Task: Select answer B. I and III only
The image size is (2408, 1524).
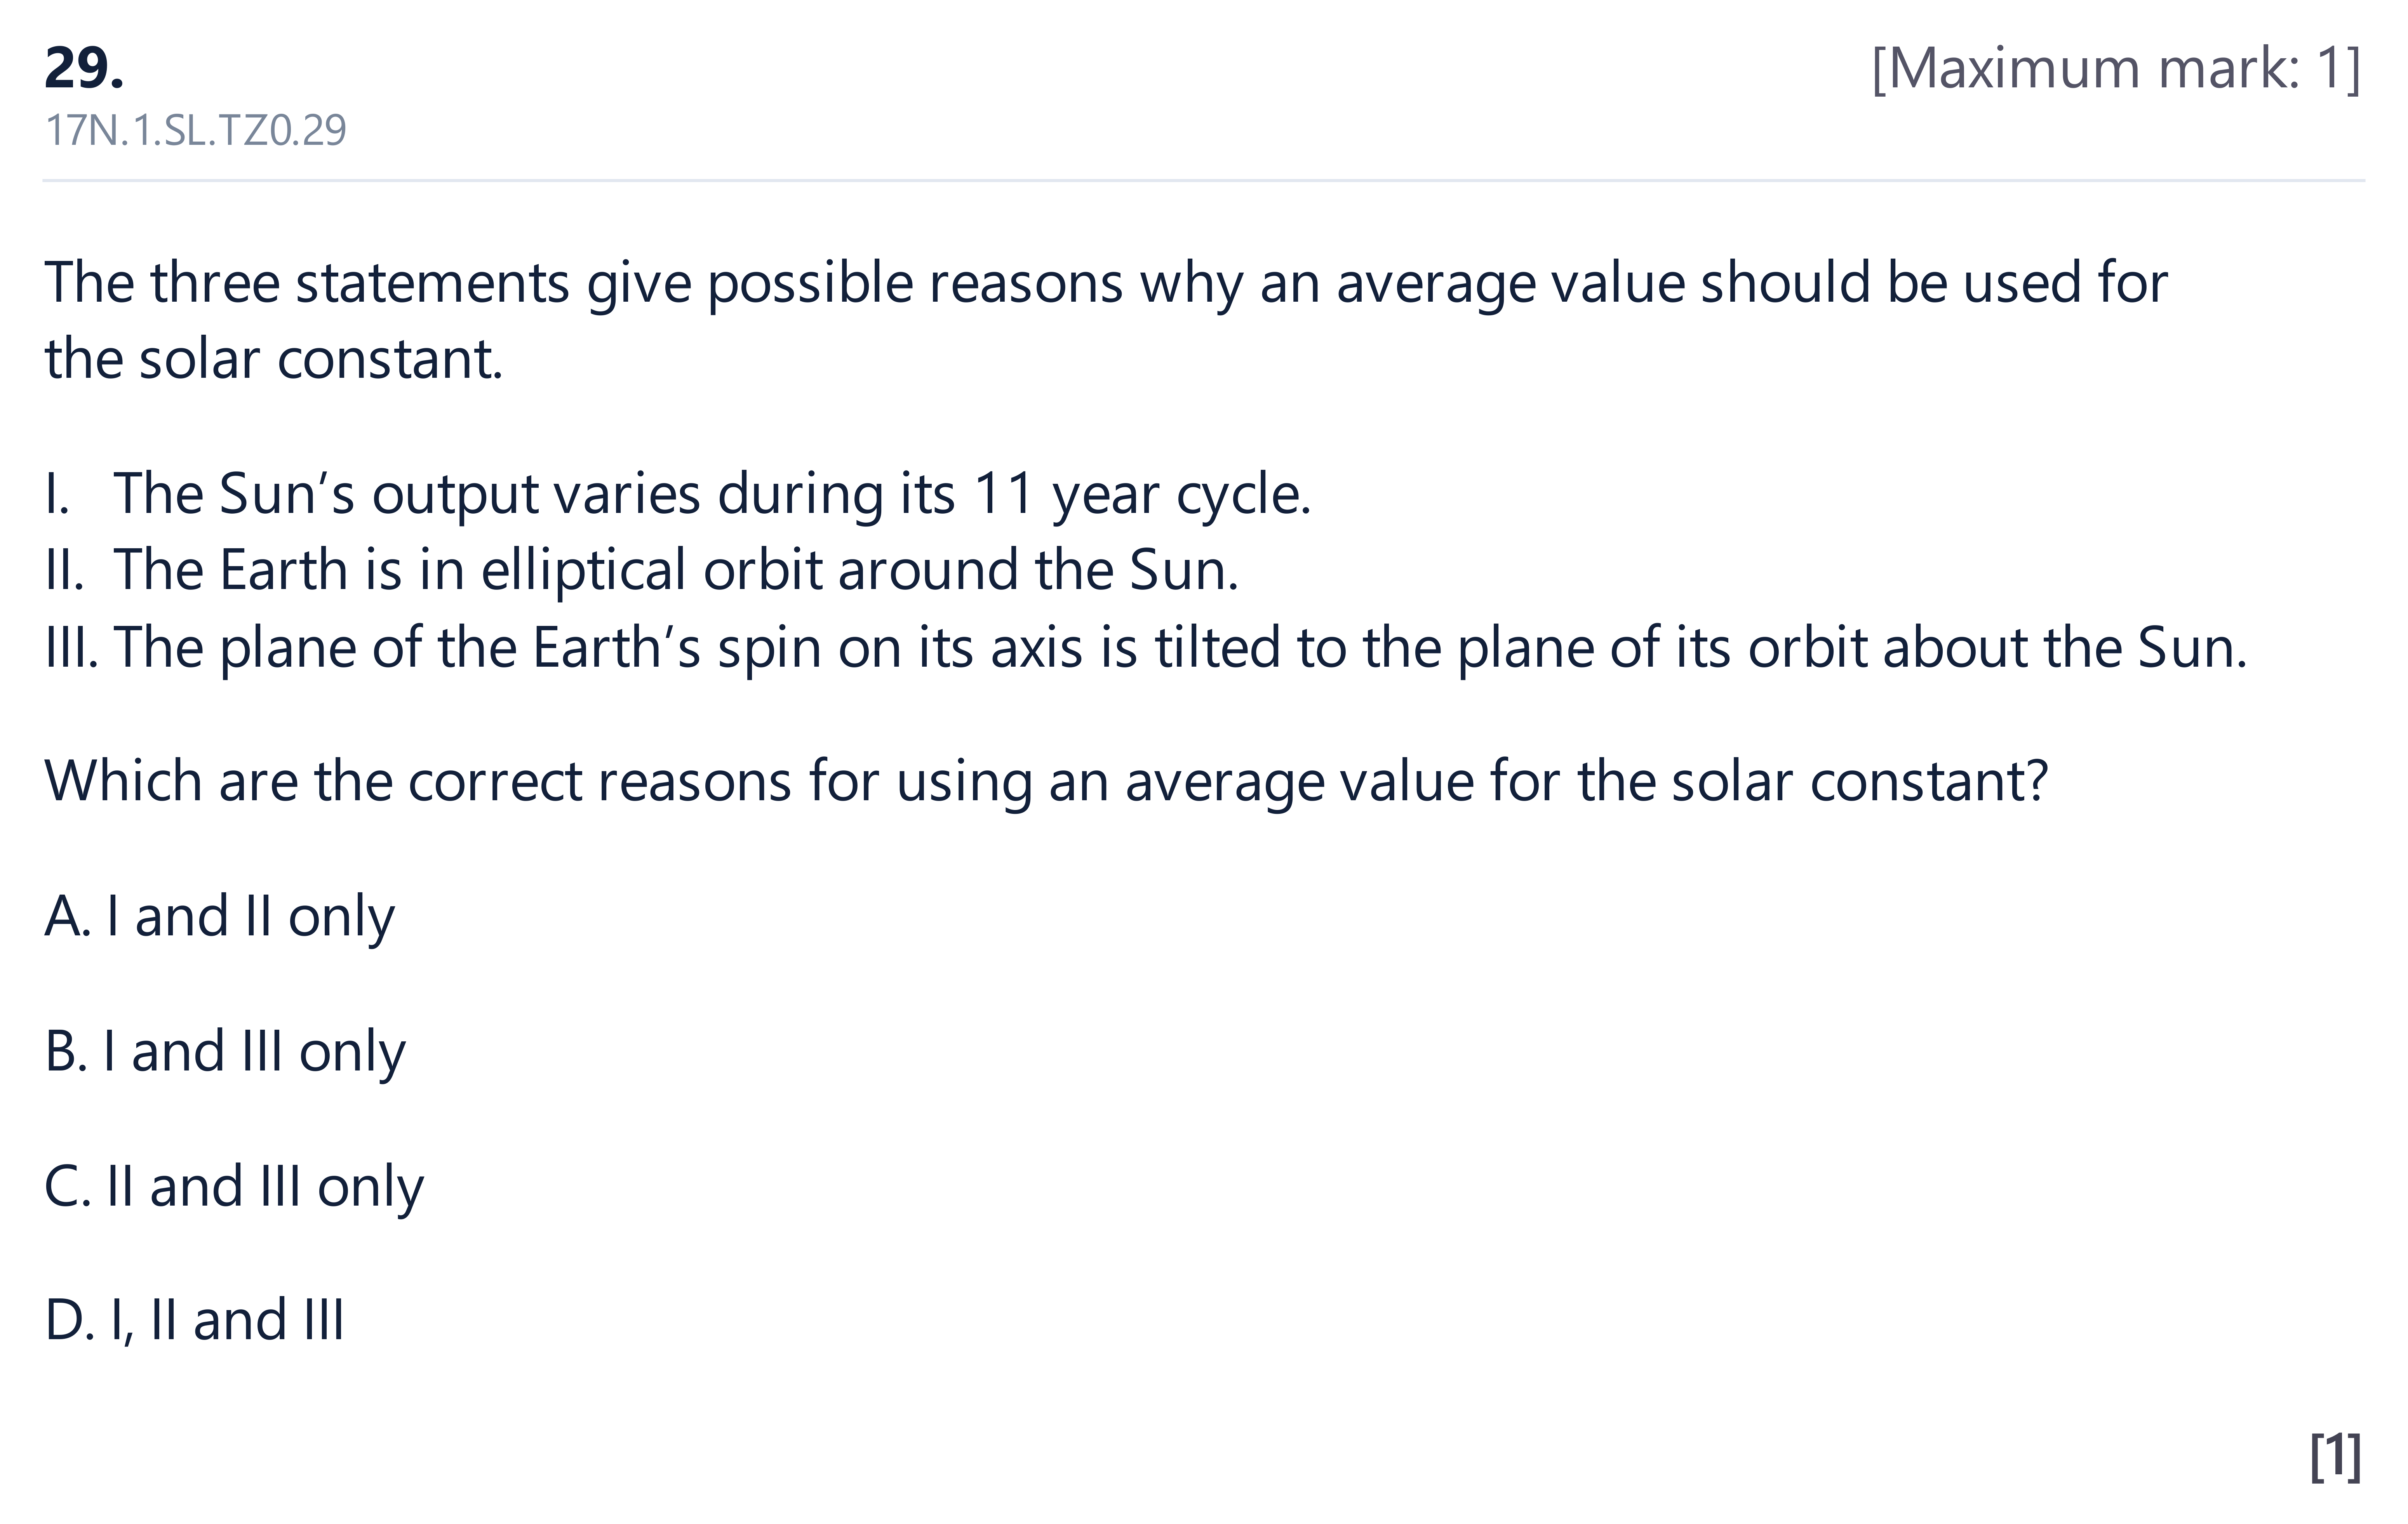Action: tap(225, 1051)
